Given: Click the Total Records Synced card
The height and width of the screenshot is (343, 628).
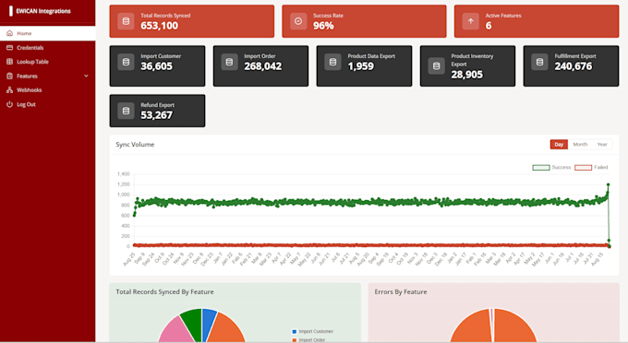Looking at the screenshot, I should pyautogui.click(x=192, y=21).
